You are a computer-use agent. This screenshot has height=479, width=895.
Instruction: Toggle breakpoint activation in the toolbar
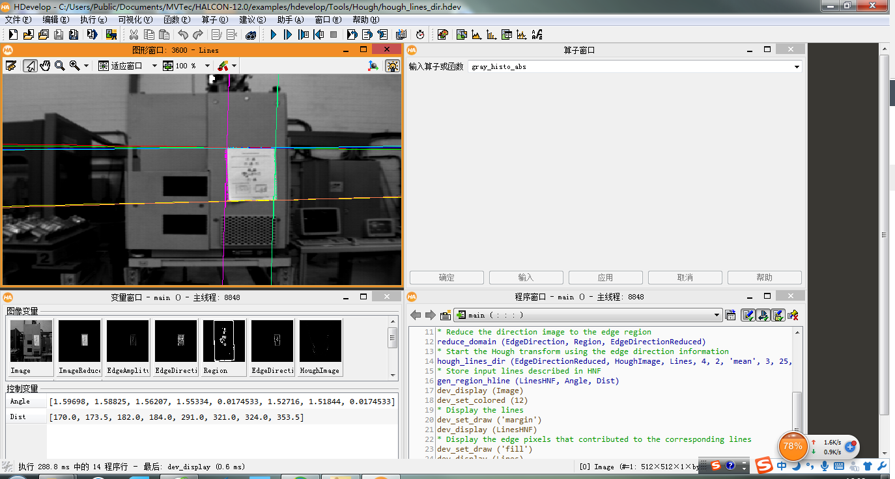(401, 34)
